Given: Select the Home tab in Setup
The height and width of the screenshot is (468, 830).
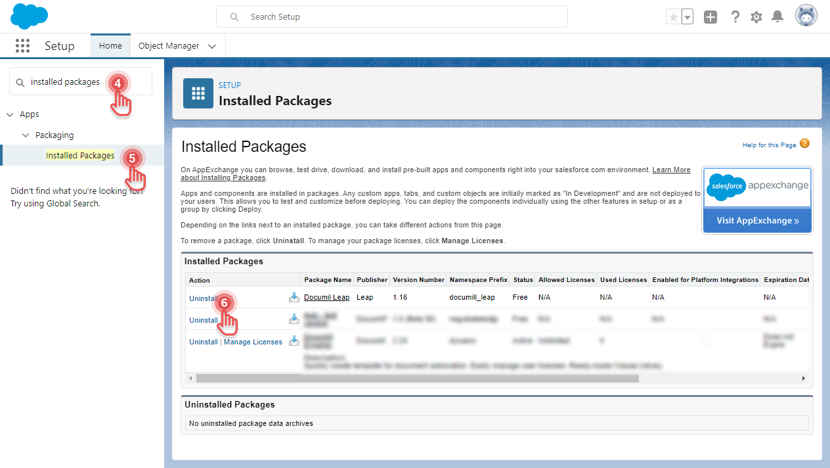Looking at the screenshot, I should pos(110,45).
